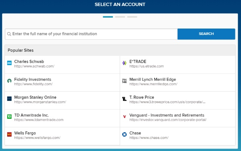This screenshot has width=241, height=151.
Task: Click the TD Ameritrade green logo icon
Action: 9,116
